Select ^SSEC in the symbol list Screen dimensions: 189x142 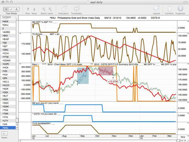point(8,103)
